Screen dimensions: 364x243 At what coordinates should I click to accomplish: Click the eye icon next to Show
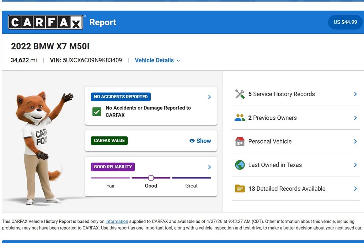[192, 141]
